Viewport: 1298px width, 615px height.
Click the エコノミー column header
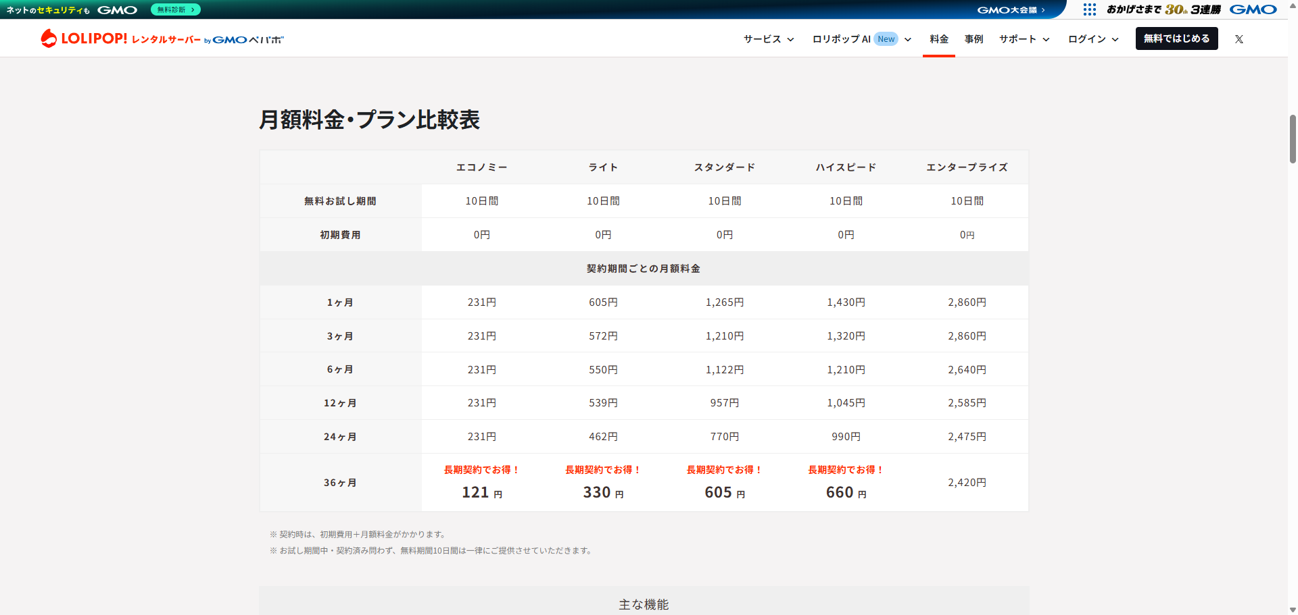tap(481, 167)
